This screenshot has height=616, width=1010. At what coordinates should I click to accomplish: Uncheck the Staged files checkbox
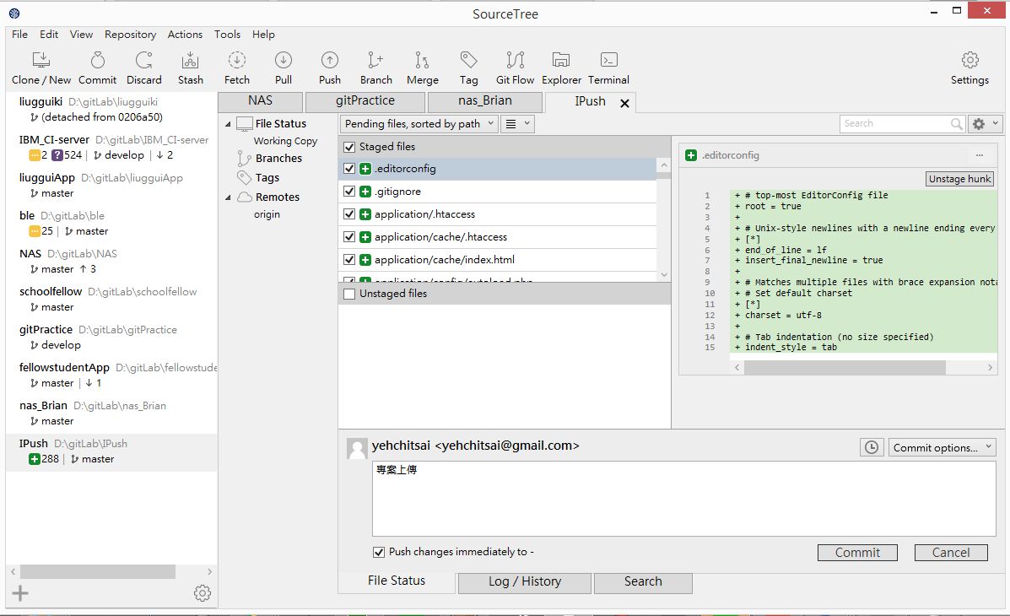tap(349, 147)
